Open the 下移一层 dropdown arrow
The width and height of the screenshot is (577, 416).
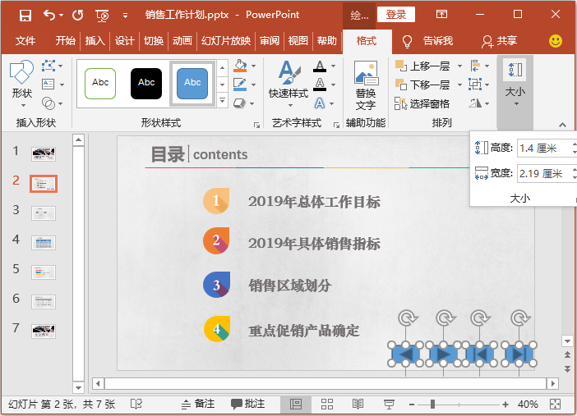pyautogui.click(x=459, y=85)
